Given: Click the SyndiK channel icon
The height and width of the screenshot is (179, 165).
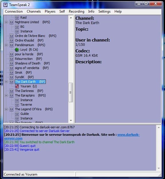Looking at the screenshot, I should pos(11,77).
